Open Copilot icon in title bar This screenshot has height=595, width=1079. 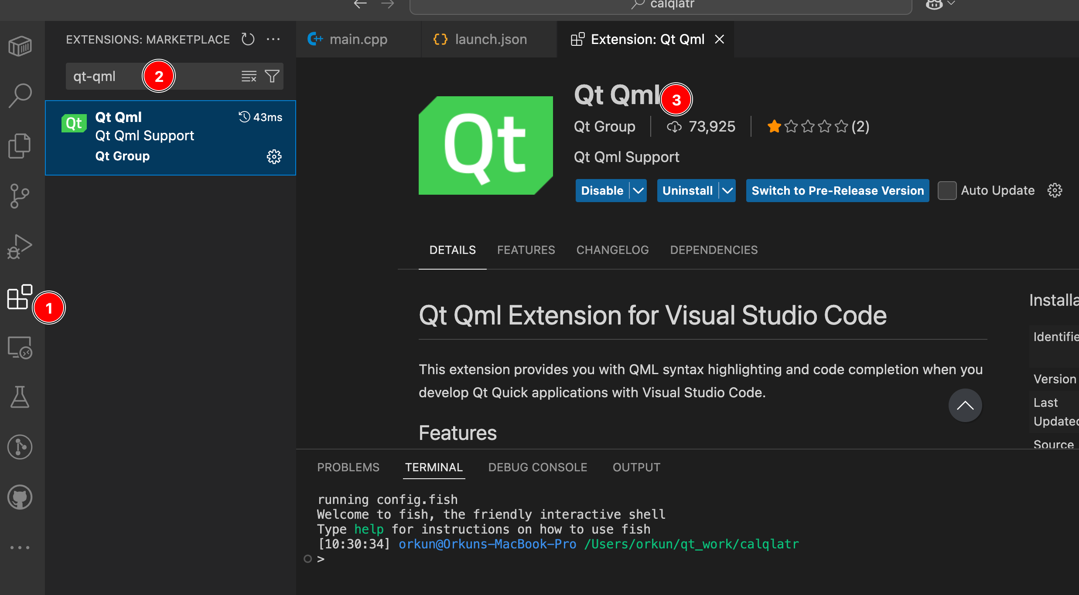pyautogui.click(x=934, y=4)
